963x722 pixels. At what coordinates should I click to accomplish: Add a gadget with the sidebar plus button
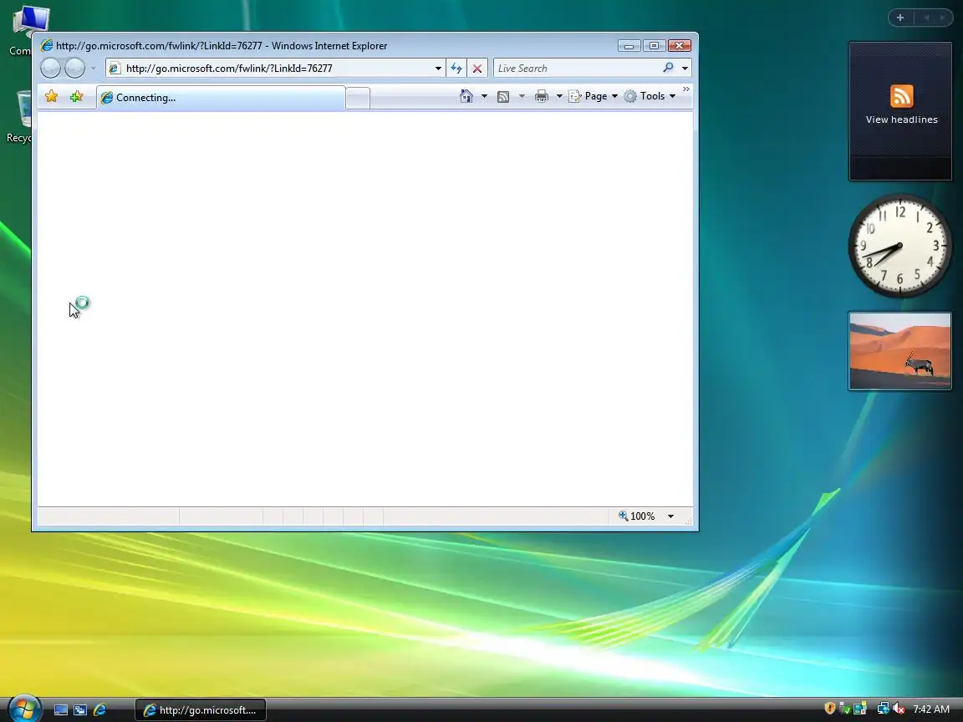(x=900, y=18)
